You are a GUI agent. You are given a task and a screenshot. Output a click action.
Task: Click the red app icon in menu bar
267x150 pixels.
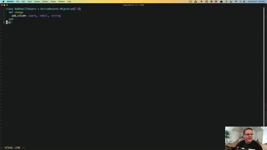point(216,2)
